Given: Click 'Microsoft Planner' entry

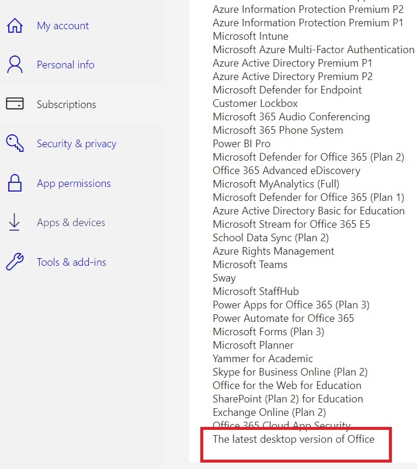Looking at the screenshot, I should pyautogui.click(x=253, y=345).
